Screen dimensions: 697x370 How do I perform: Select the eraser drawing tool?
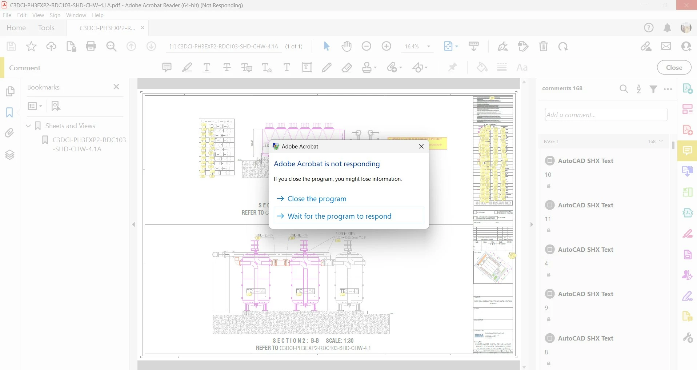347,67
